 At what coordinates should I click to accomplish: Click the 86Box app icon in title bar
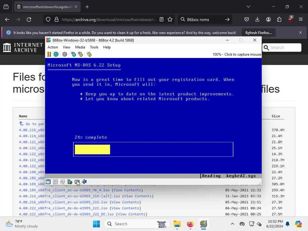coord(48,40)
